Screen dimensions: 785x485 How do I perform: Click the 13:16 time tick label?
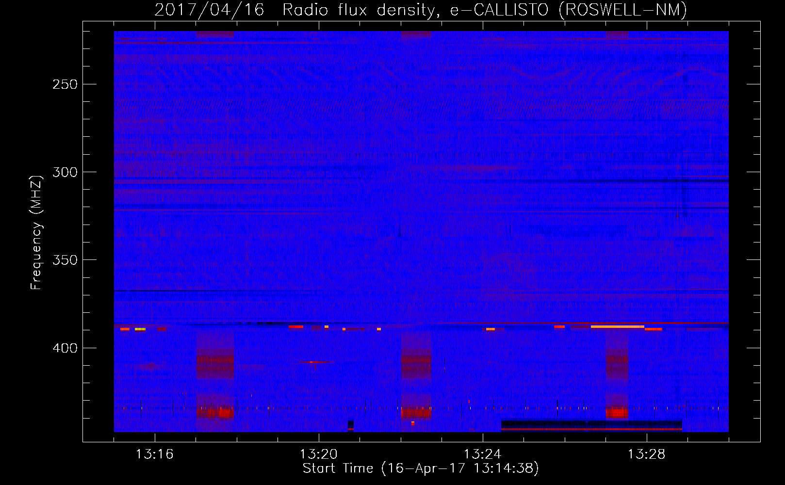[154, 454]
